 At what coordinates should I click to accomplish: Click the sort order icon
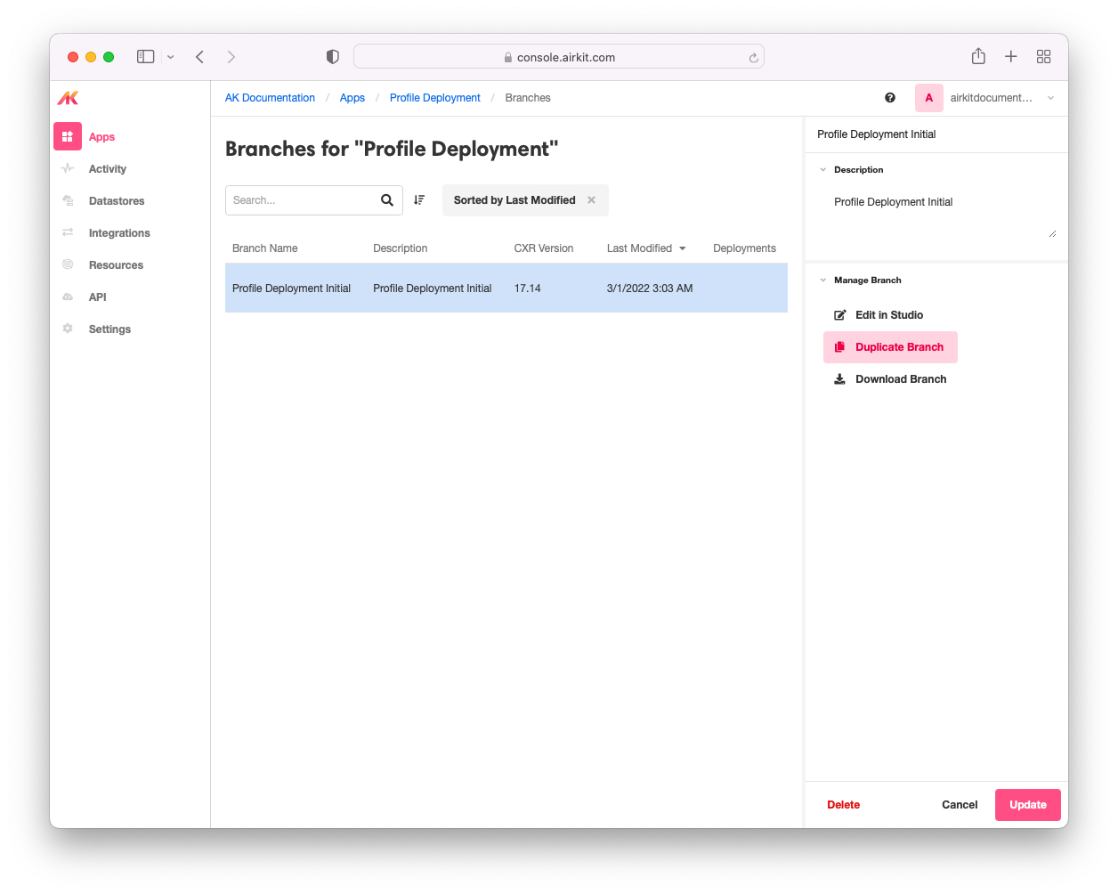pos(419,200)
